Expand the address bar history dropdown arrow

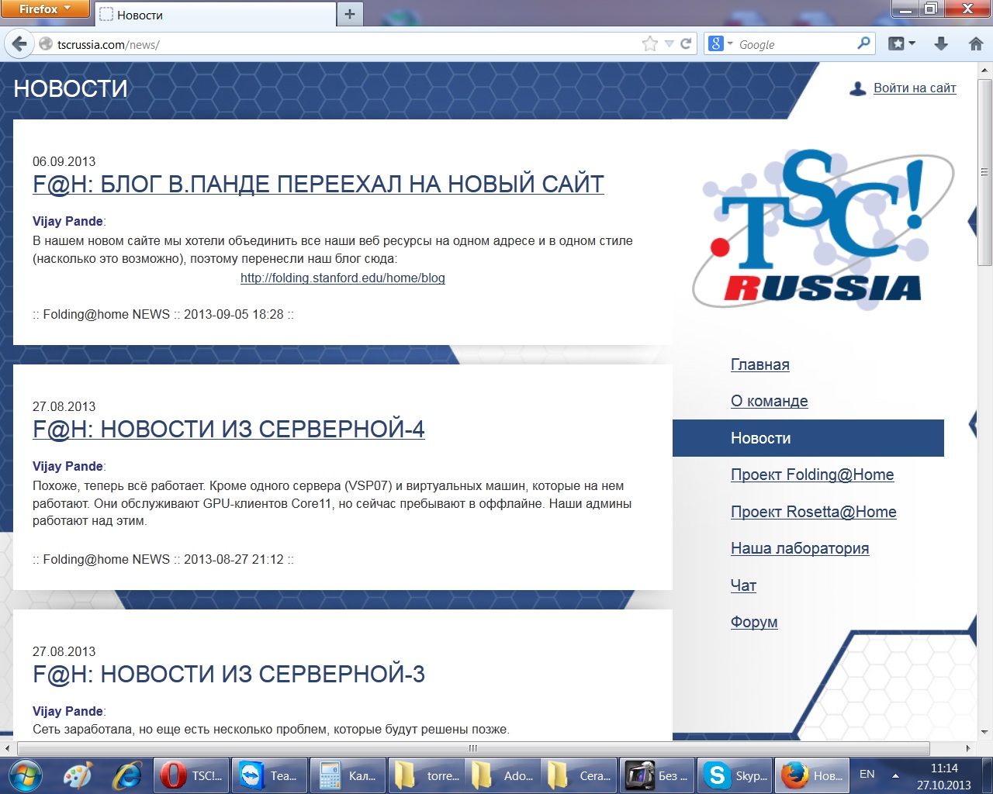tap(669, 44)
